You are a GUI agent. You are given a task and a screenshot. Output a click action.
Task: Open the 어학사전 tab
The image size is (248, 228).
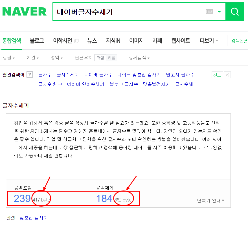[x=63, y=41]
